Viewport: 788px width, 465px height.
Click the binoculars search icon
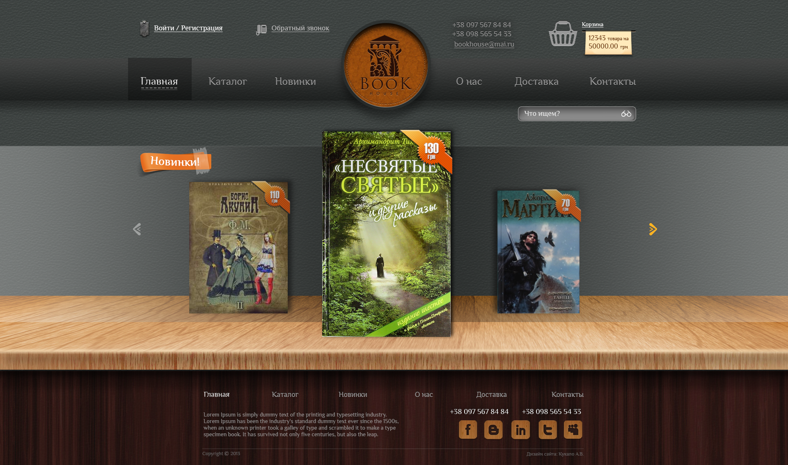coord(626,114)
